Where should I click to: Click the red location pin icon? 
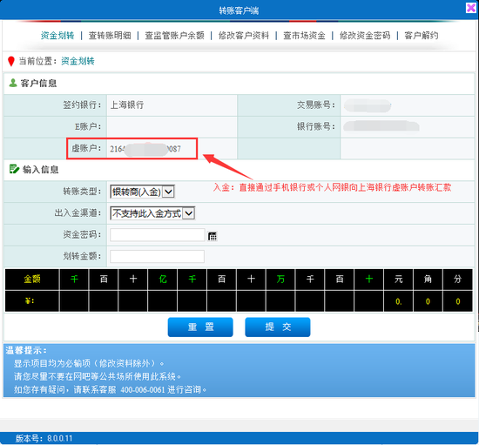pyautogui.click(x=11, y=61)
